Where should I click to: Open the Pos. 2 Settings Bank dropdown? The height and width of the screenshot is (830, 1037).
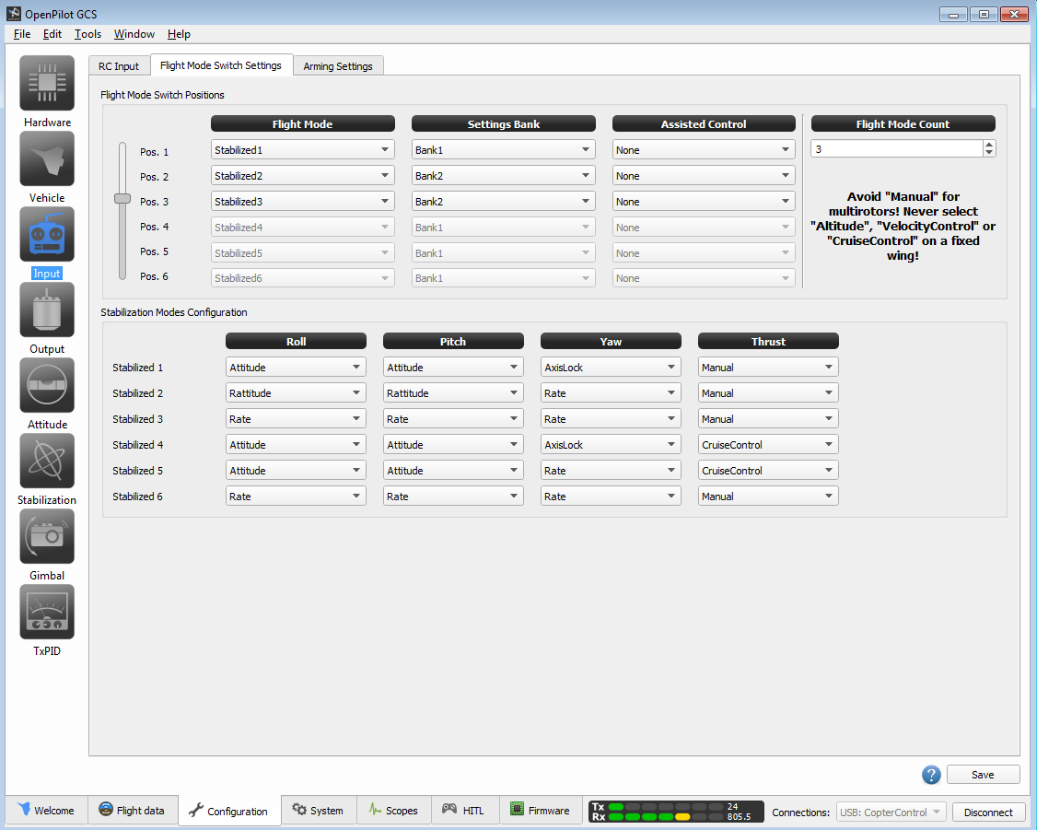click(x=503, y=176)
